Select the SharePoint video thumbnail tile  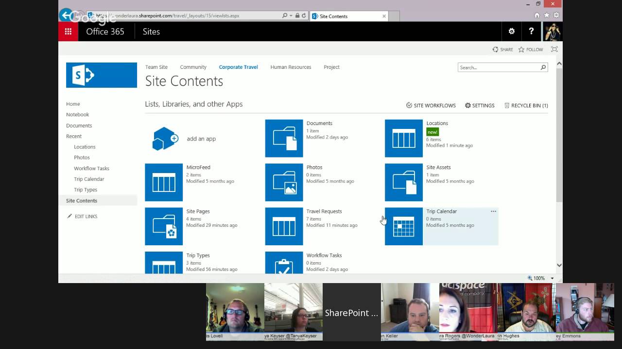coord(351,312)
